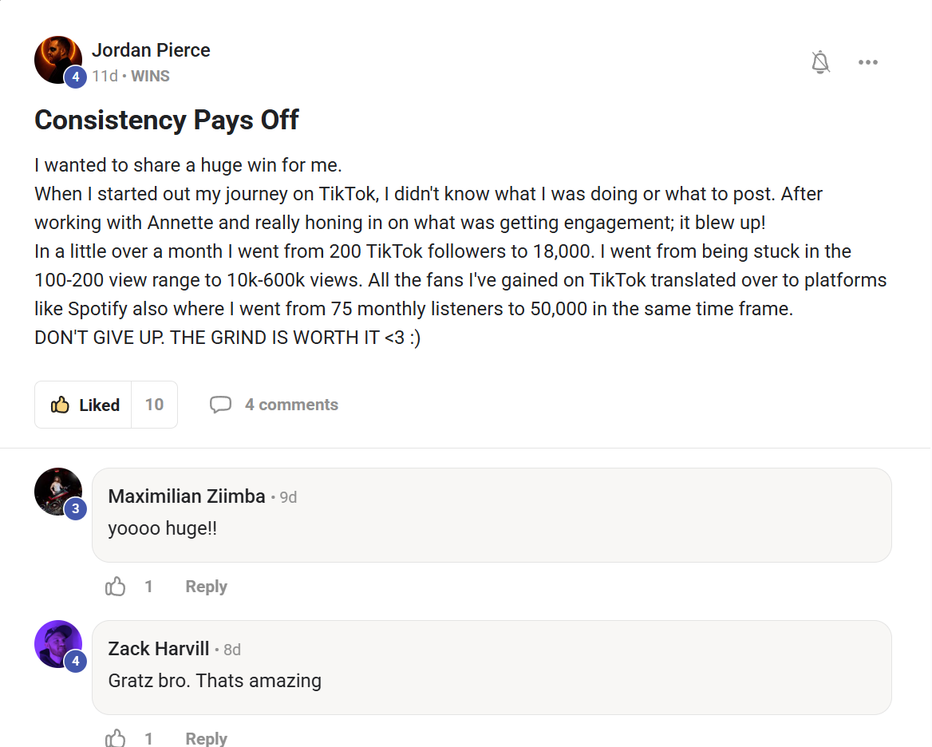Click the level 3 badge on Maximilian's avatar

coord(76,509)
